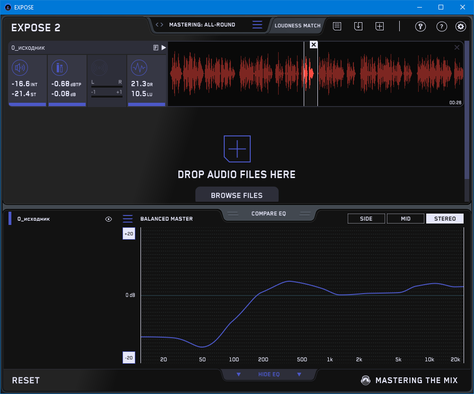Toggle EQ curve visibility for 0_исходник
Image resolution: width=474 pixels, height=394 pixels.
[x=108, y=219]
